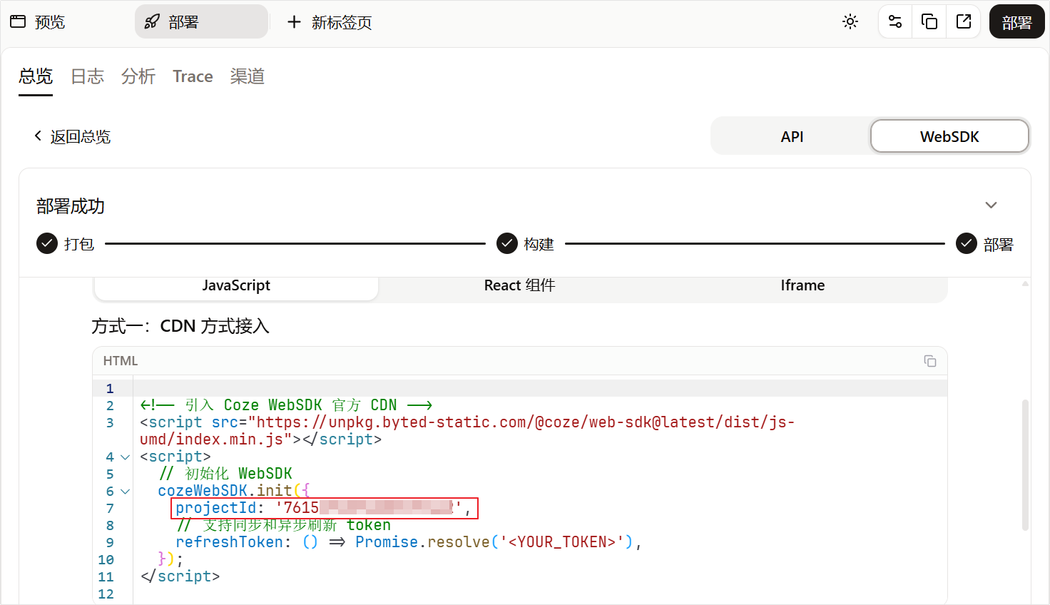Fold code at line 4
The height and width of the screenshot is (605, 1050).
click(126, 457)
